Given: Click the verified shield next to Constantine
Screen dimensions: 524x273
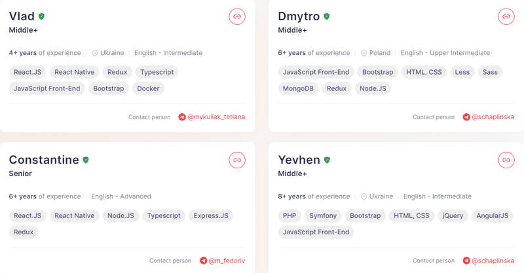Looking at the screenshot, I should [x=86, y=160].
